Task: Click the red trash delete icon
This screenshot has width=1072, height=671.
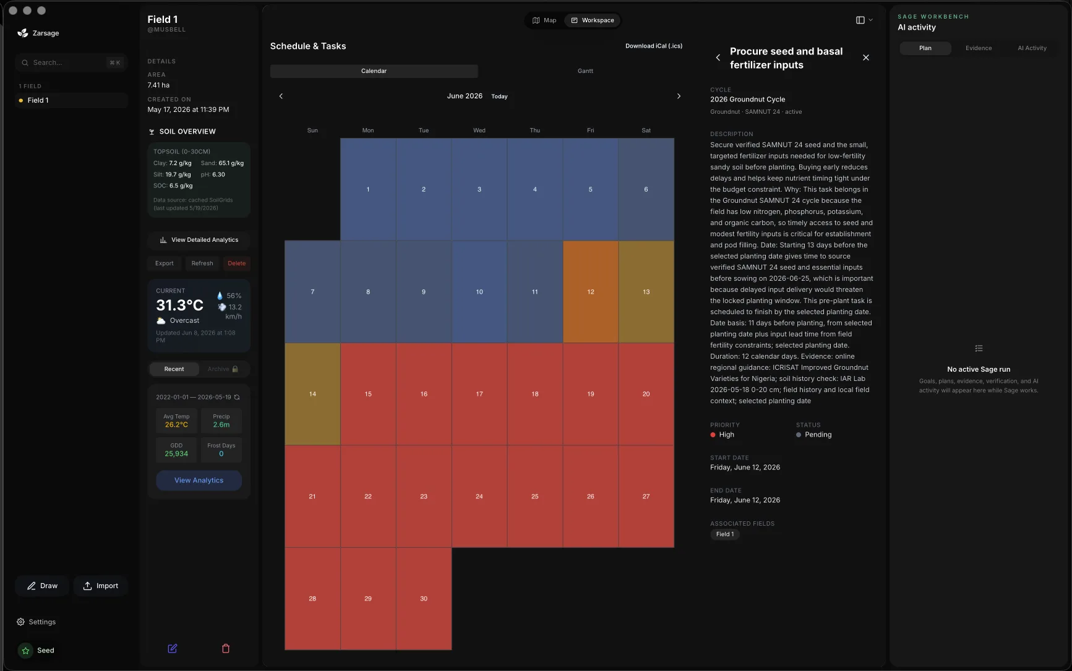Action: coord(226,649)
